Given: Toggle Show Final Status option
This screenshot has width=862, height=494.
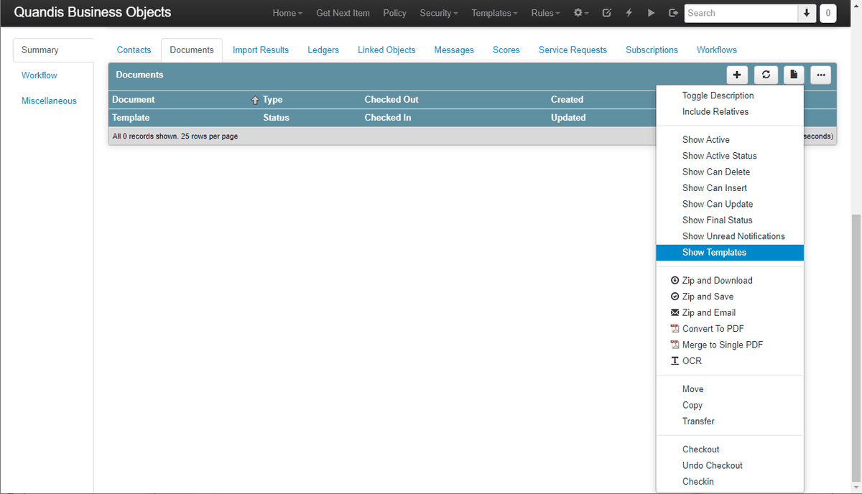Looking at the screenshot, I should [x=730, y=220].
